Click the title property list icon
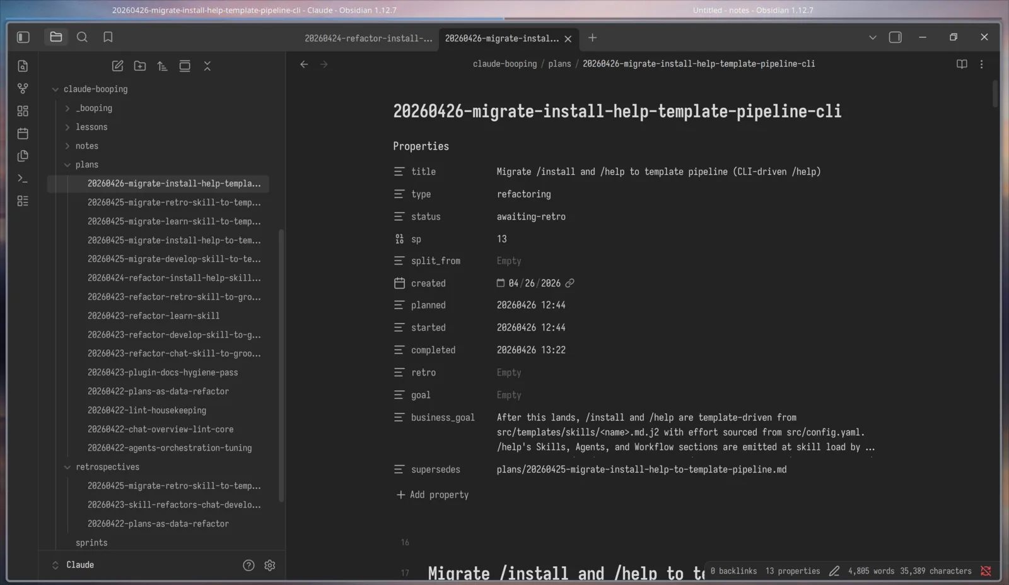The width and height of the screenshot is (1009, 585). click(399, 172)
